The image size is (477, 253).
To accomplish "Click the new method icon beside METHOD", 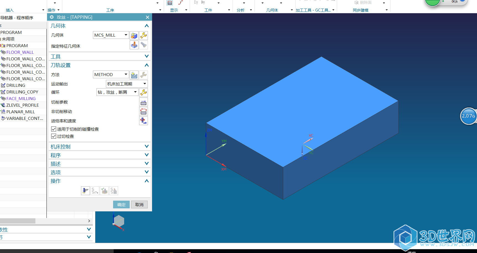I will point(134,75).
